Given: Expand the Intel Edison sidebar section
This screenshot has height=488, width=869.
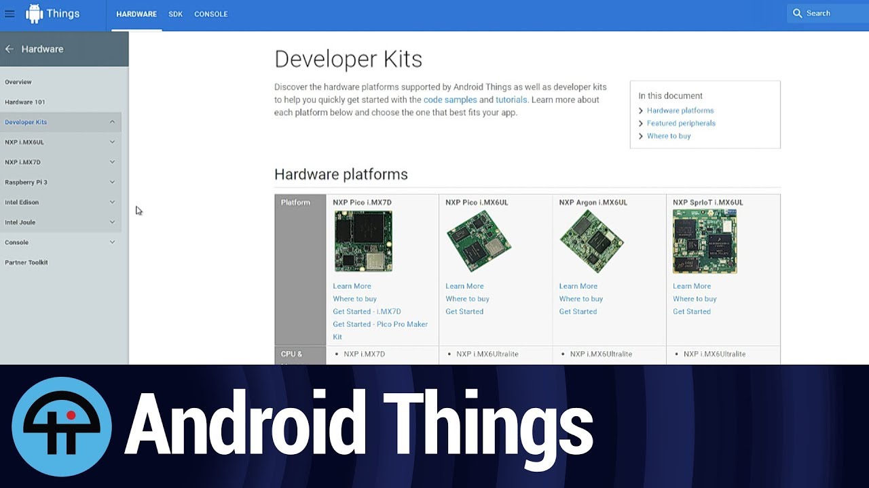Looking at the screenshot, I should (112, 202).
